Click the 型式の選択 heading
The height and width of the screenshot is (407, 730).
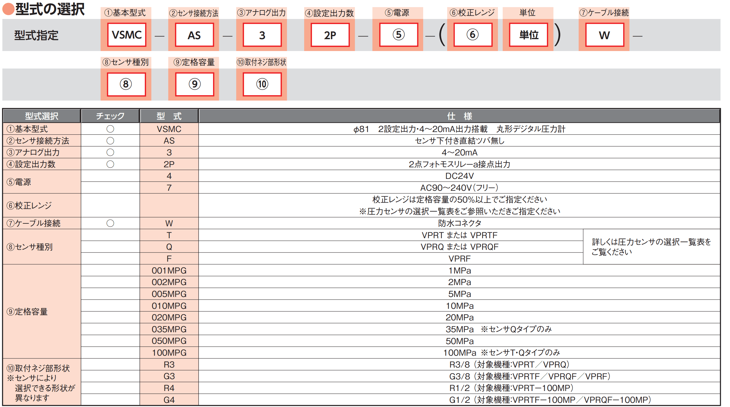point(50,9)
